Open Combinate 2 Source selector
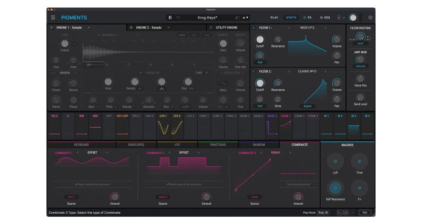The image size is (422, 224). tap(163, 197)
